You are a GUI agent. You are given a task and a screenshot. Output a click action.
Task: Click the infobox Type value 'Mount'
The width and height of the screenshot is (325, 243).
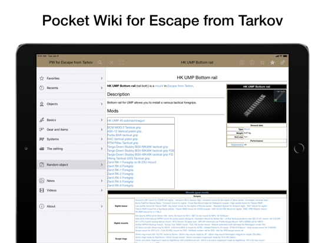(x=247, y=129)
